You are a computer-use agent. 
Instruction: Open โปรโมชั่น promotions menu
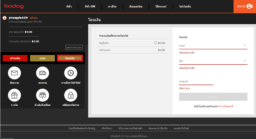coord(185,7)
